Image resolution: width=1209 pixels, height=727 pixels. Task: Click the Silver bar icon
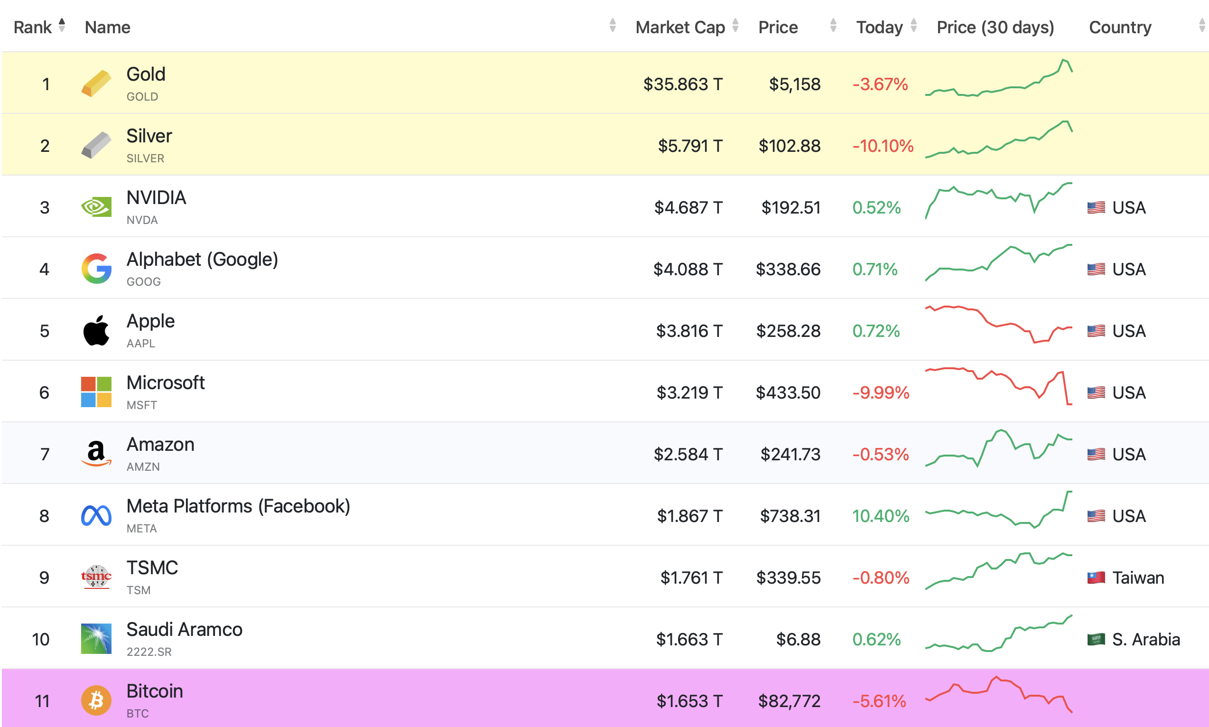tap(96, 145)
